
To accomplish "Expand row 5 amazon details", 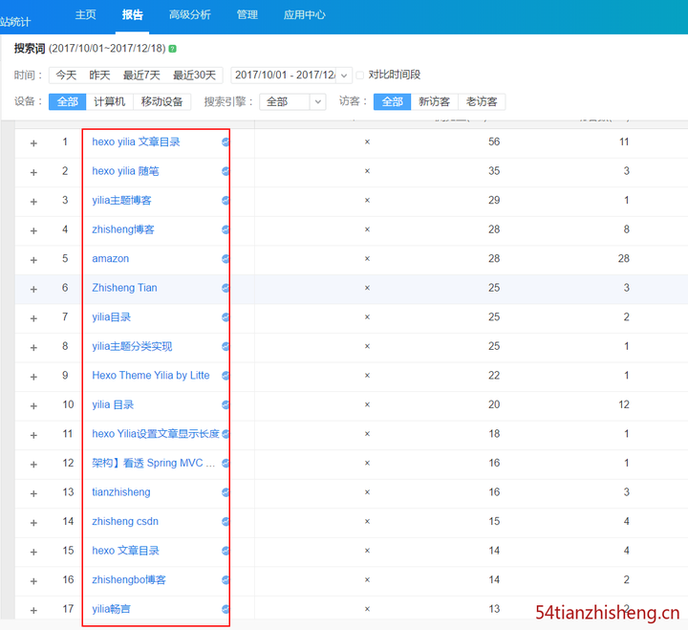I will [x=33, y=260].
